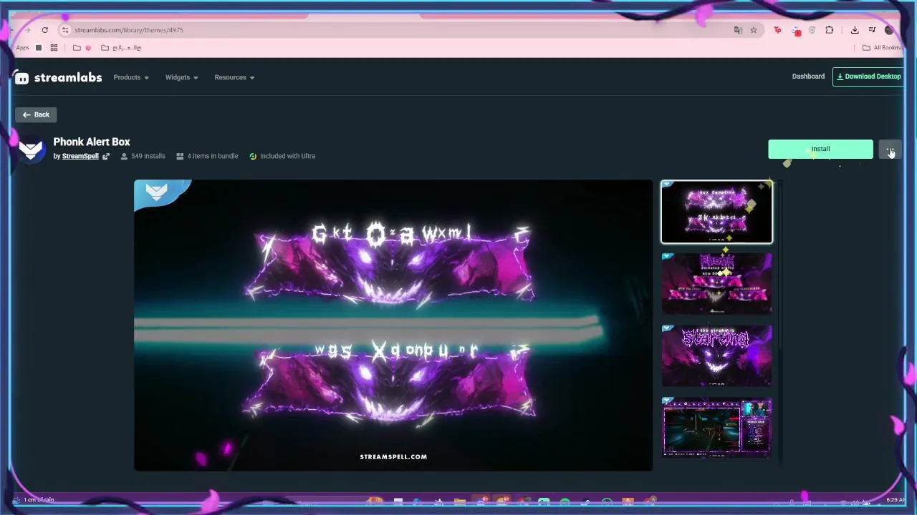917x515 pixels.
Task: Click the grid bookmark icon
Action: pos(54,48)
